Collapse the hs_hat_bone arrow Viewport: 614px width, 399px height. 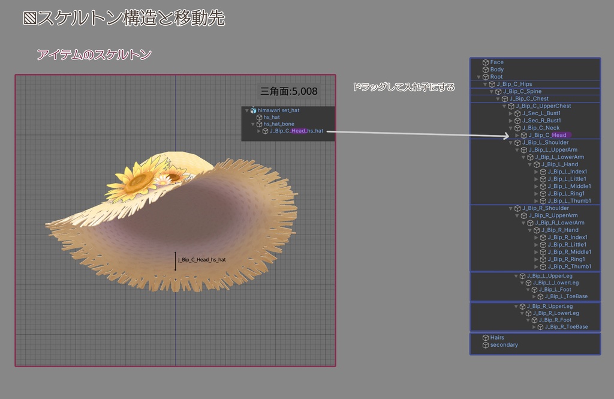click(252, 124)
